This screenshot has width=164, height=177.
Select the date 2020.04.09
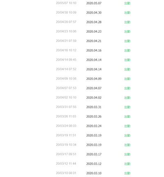pyautogui.click(x=94, y=79)
